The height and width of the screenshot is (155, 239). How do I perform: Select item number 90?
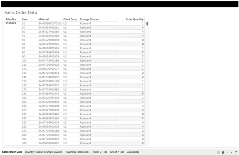click(23, 56)
